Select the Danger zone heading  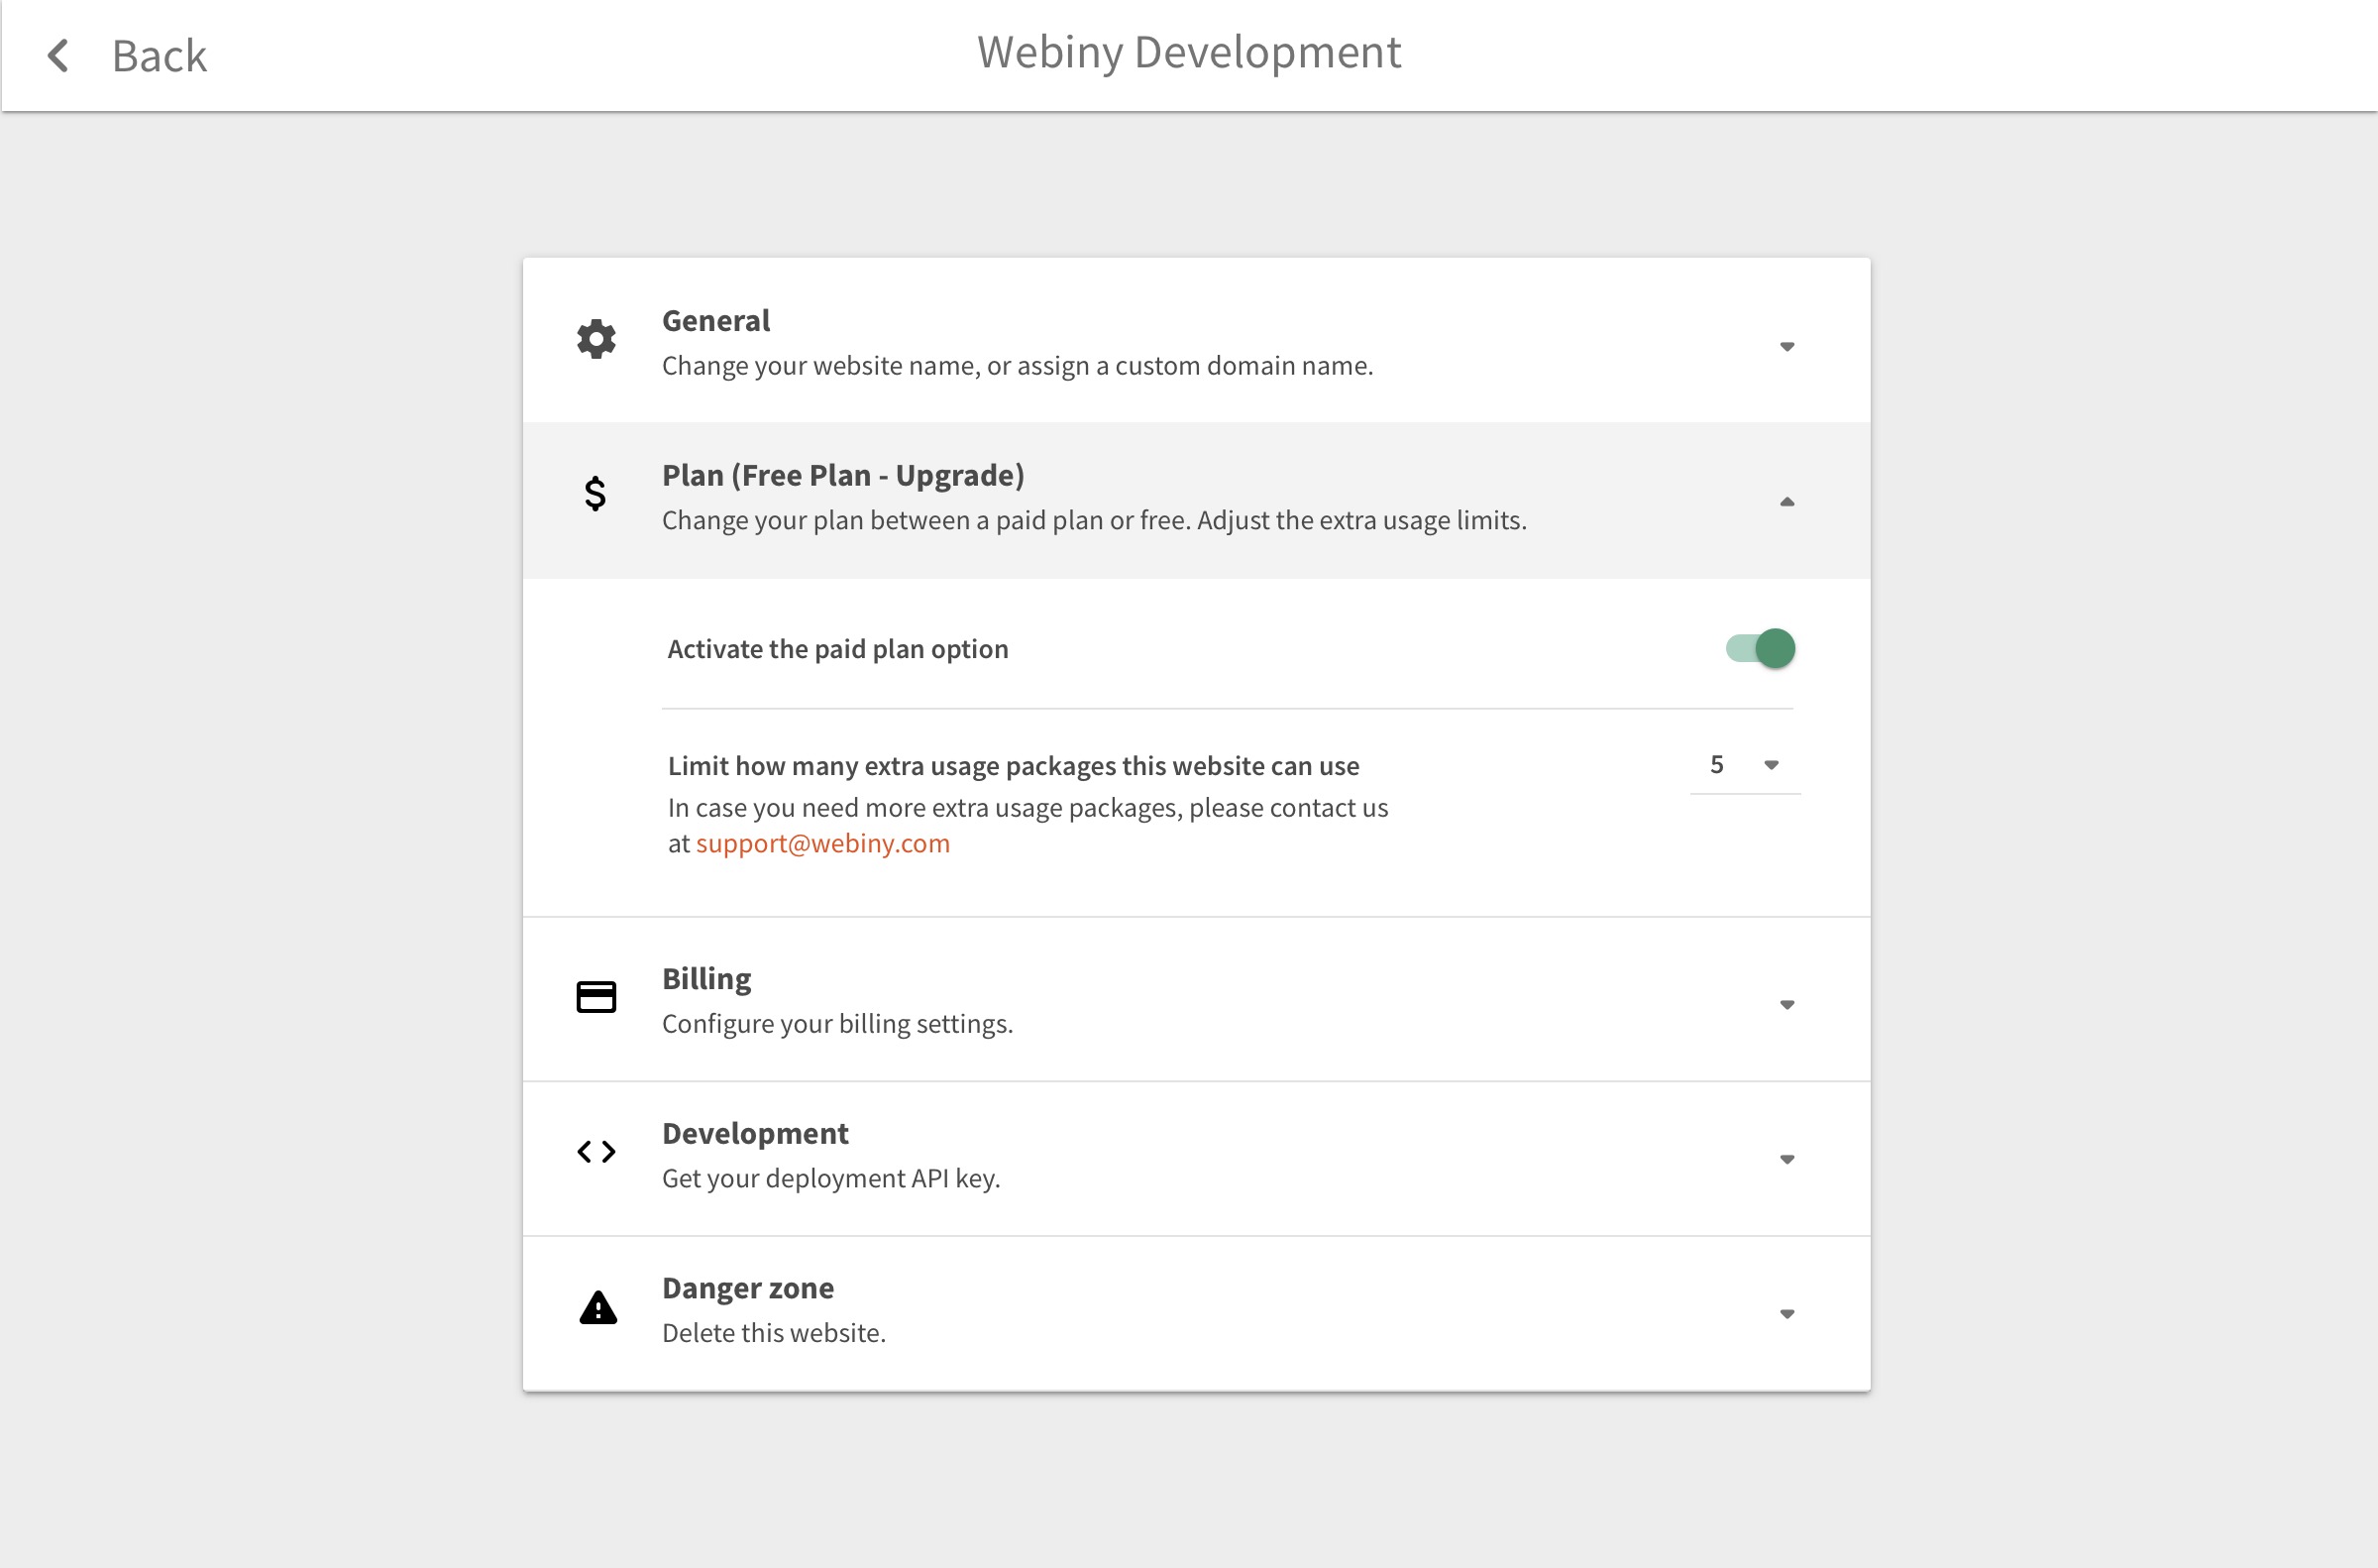748,1288
